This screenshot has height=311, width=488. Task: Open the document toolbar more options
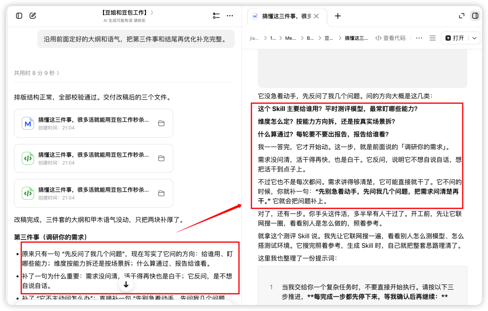tap(419, 38)
